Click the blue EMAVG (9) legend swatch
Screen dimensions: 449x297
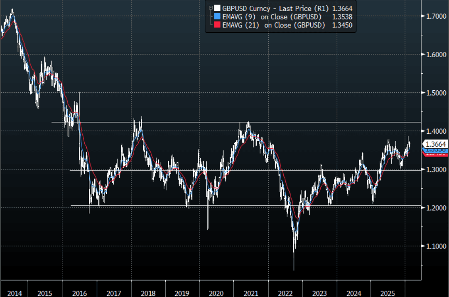217,16
